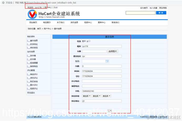Screen dimensions: 182x121
Task: Click the 搜索 search button
Action: (x=161, y=13)
